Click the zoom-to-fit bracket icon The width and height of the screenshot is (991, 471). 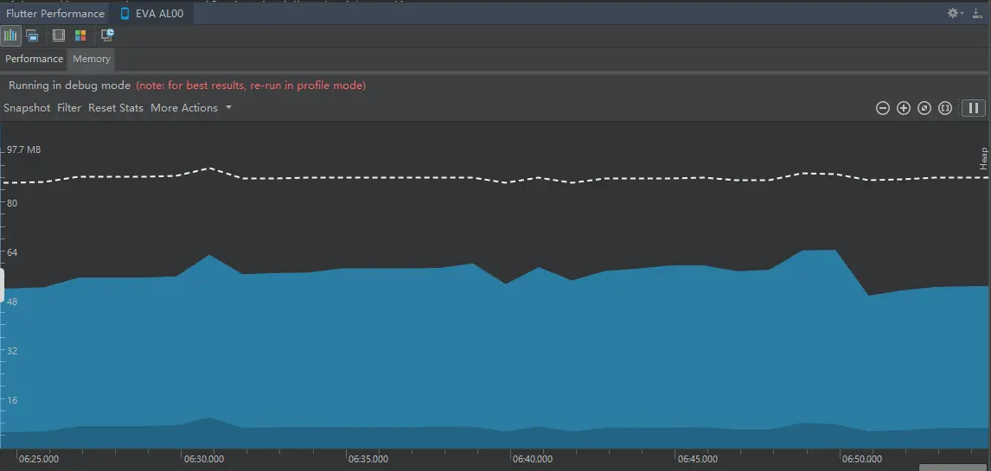click(x=945, y=108)
